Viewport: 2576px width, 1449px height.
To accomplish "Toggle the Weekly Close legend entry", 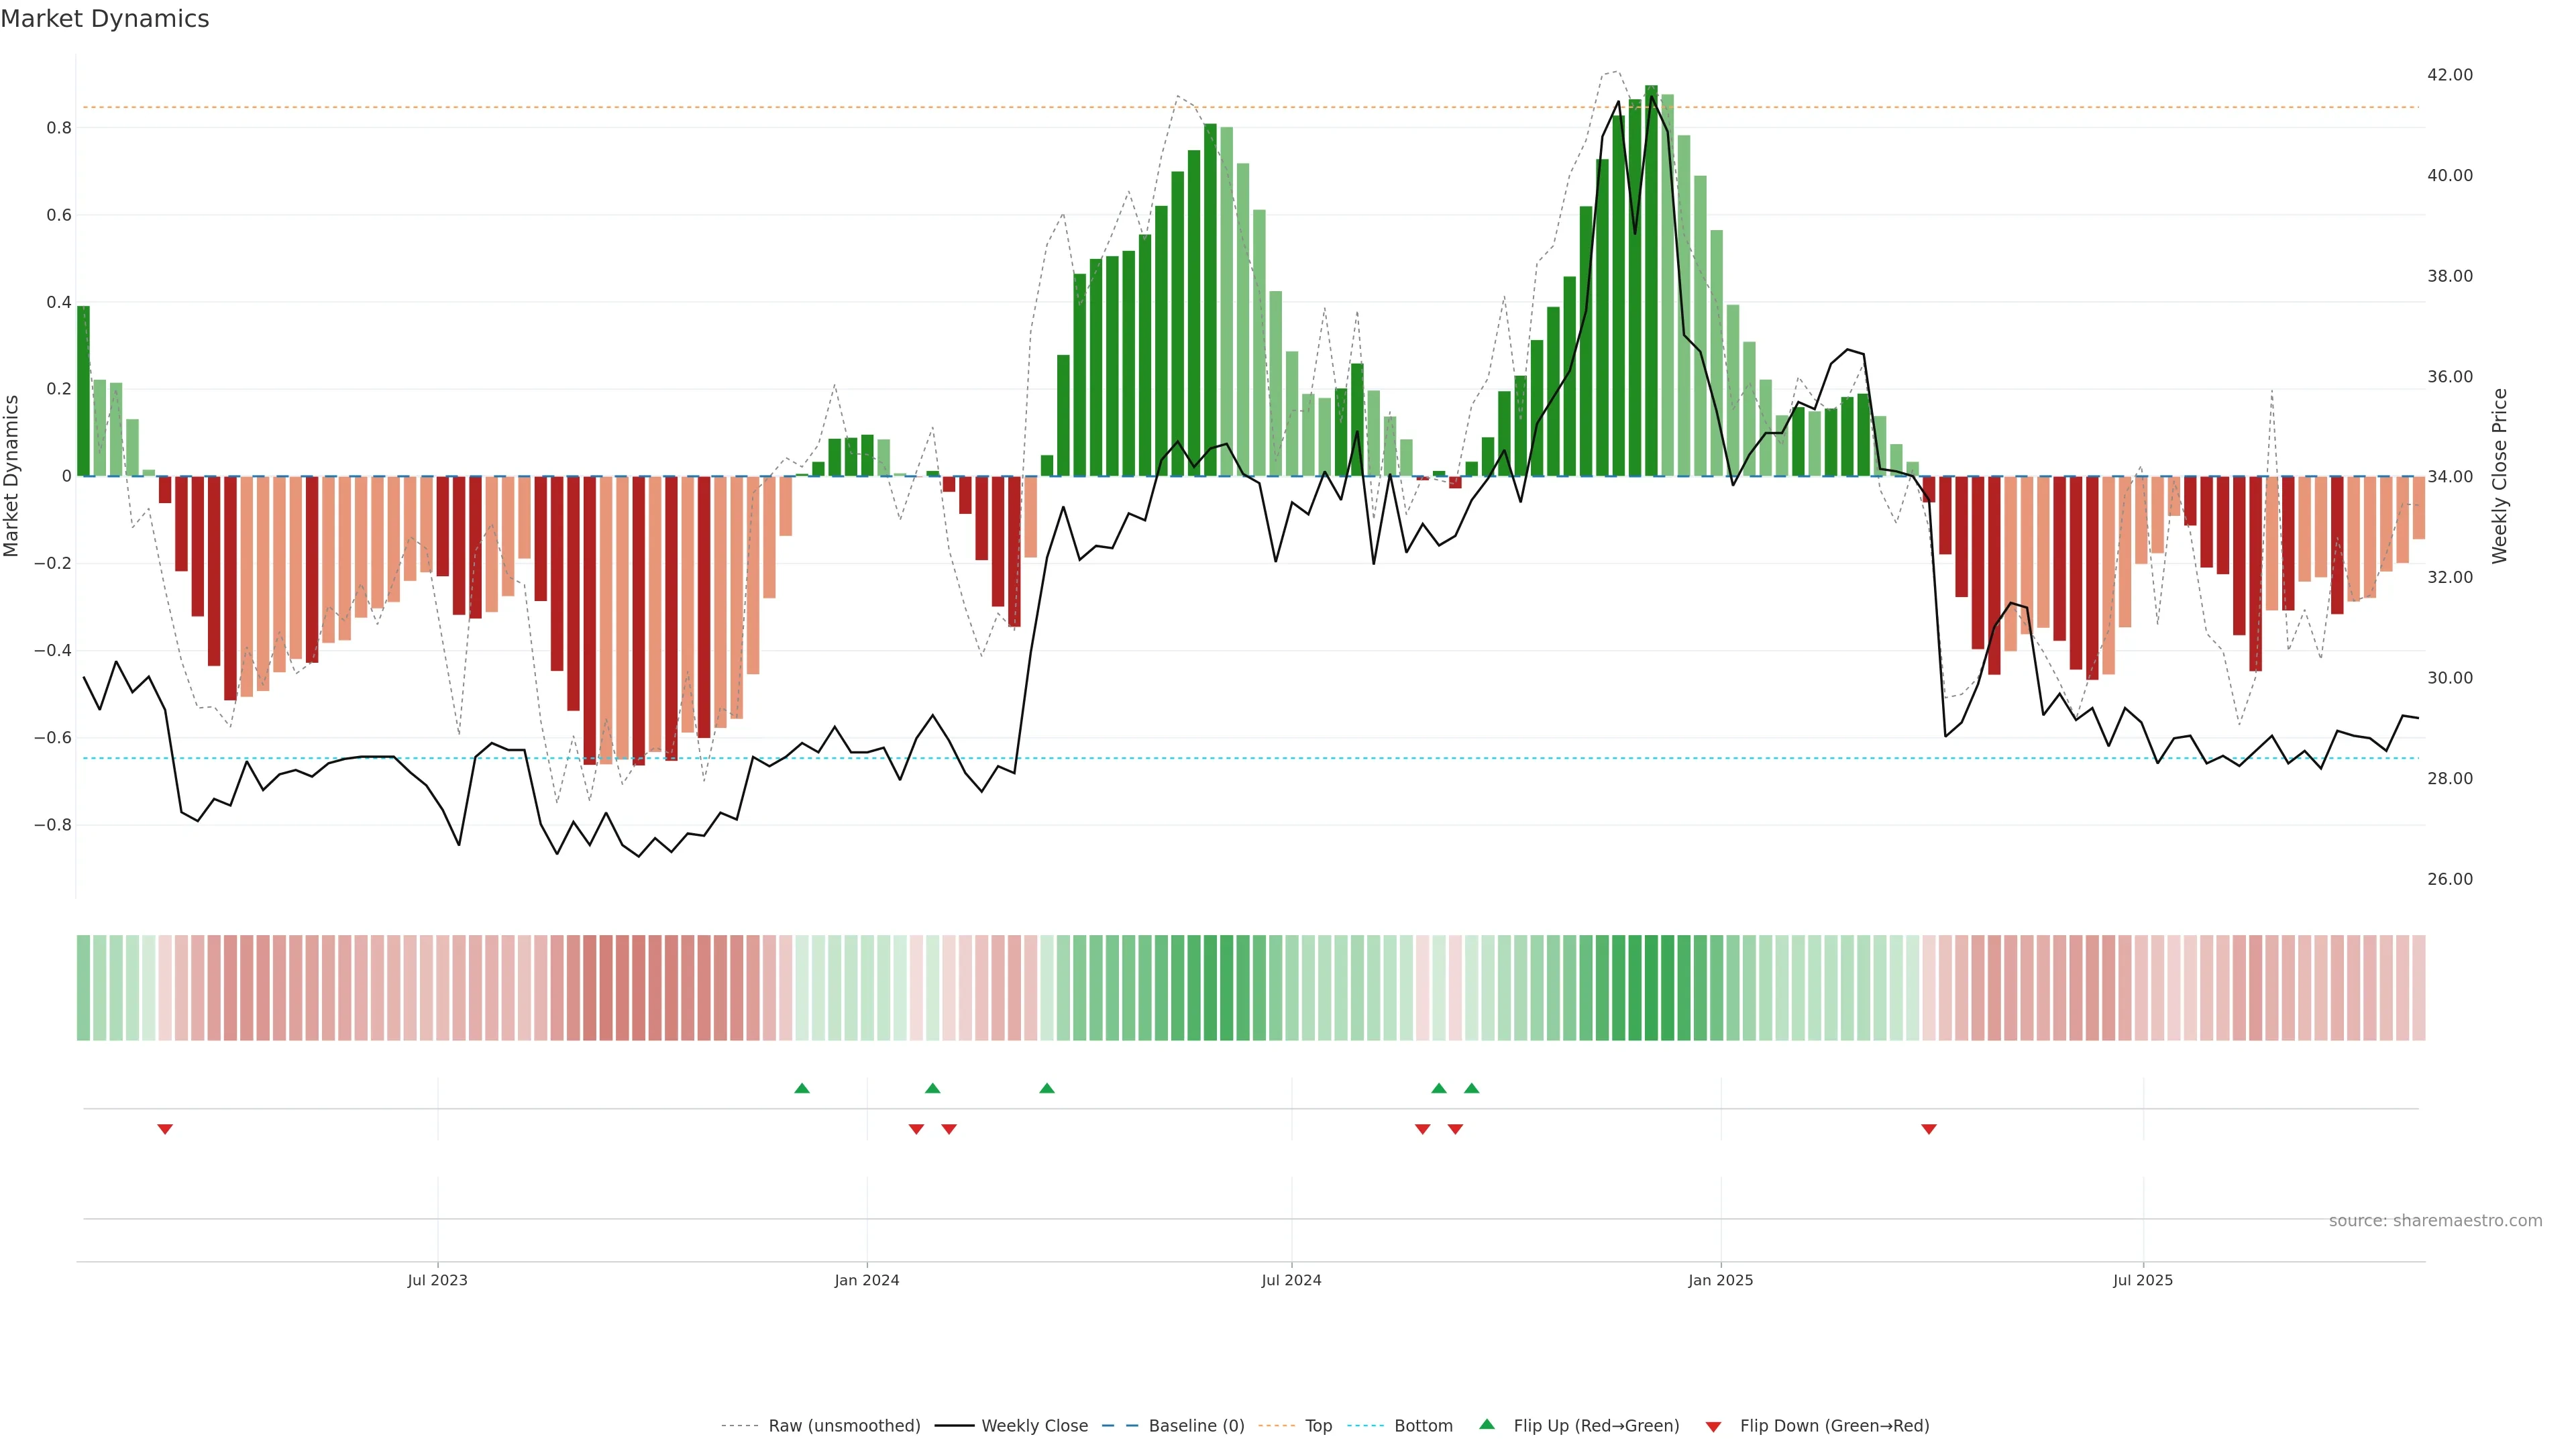I will 1034,1426.
